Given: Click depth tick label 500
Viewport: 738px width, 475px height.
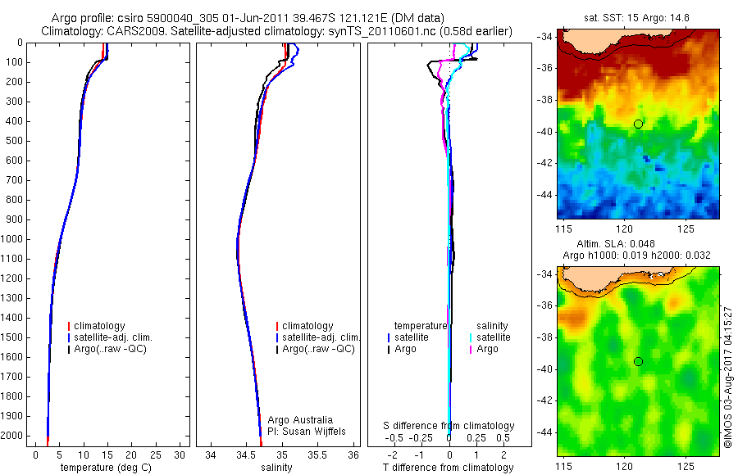Looking at the screenshot, I should tap(15, 141).
